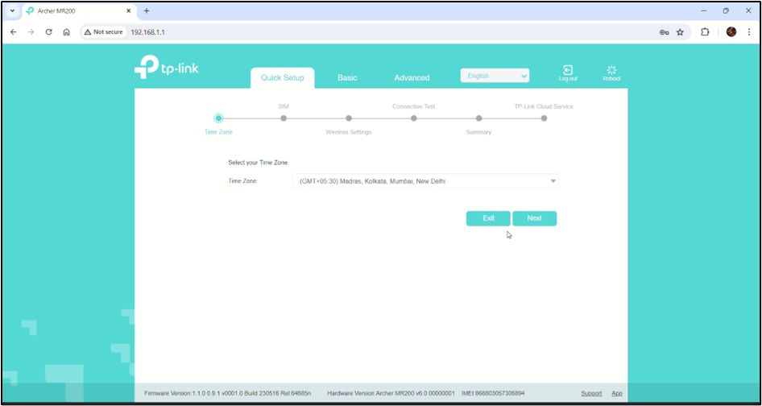Click the Log out icon
The height and width of the screenshot is (406, 762).
click(x=568, y=71)
